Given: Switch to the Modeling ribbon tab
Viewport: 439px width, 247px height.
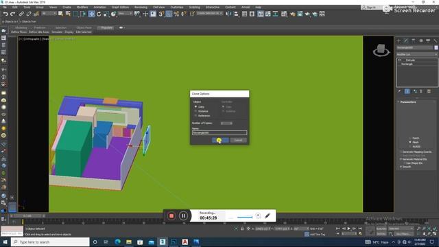Looking at the screenshot, I should (x=21, y=27).
